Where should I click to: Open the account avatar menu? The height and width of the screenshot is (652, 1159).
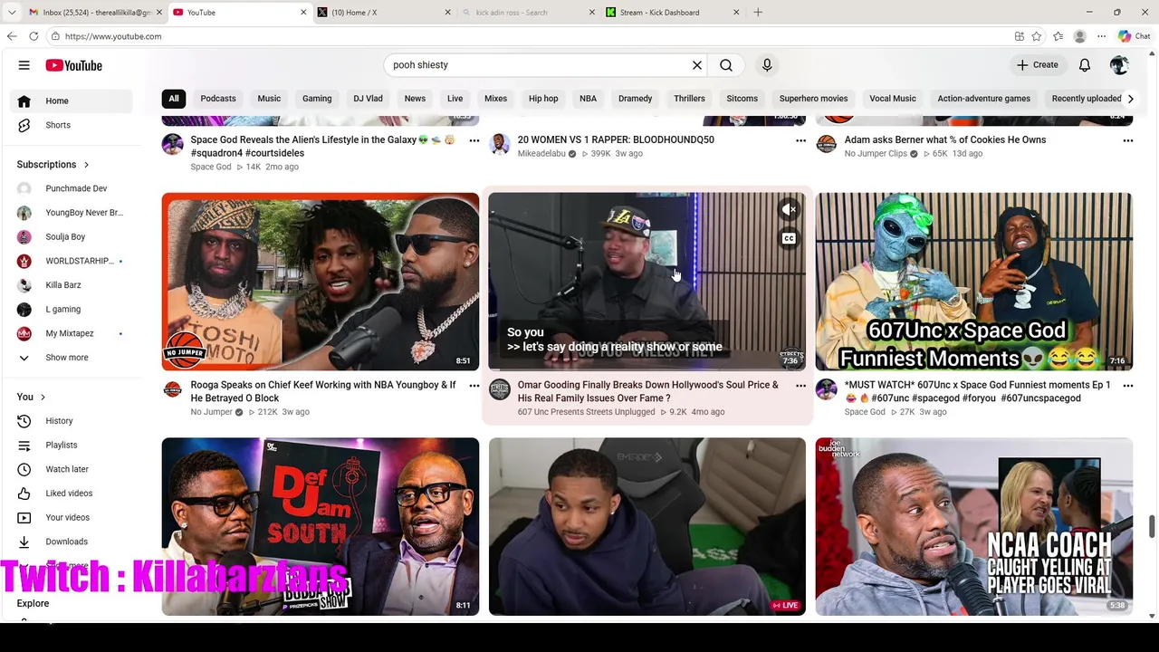coord(1119,65)
